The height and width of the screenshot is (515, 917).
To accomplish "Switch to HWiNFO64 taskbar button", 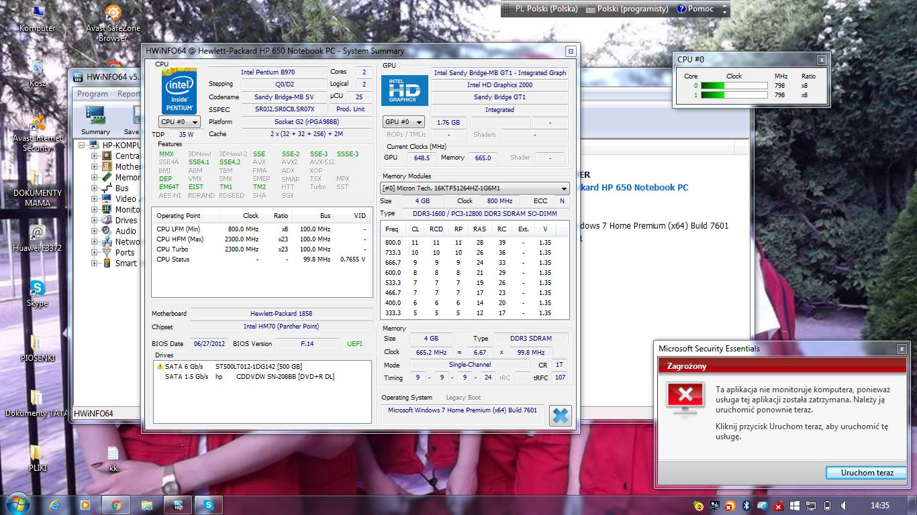I will 178,505.
